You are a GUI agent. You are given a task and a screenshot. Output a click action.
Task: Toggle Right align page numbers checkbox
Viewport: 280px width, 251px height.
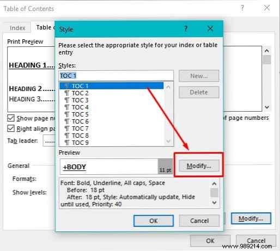11,128
